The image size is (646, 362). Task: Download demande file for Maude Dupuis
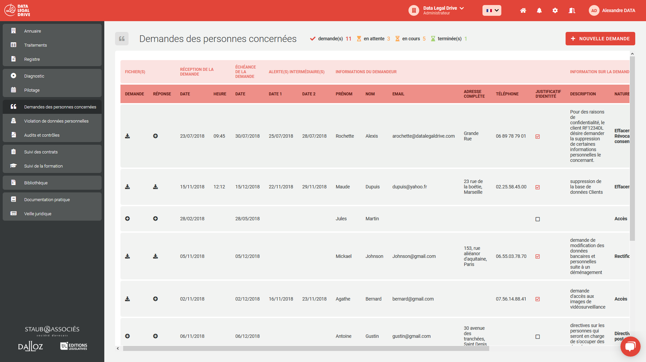(128, 187)
